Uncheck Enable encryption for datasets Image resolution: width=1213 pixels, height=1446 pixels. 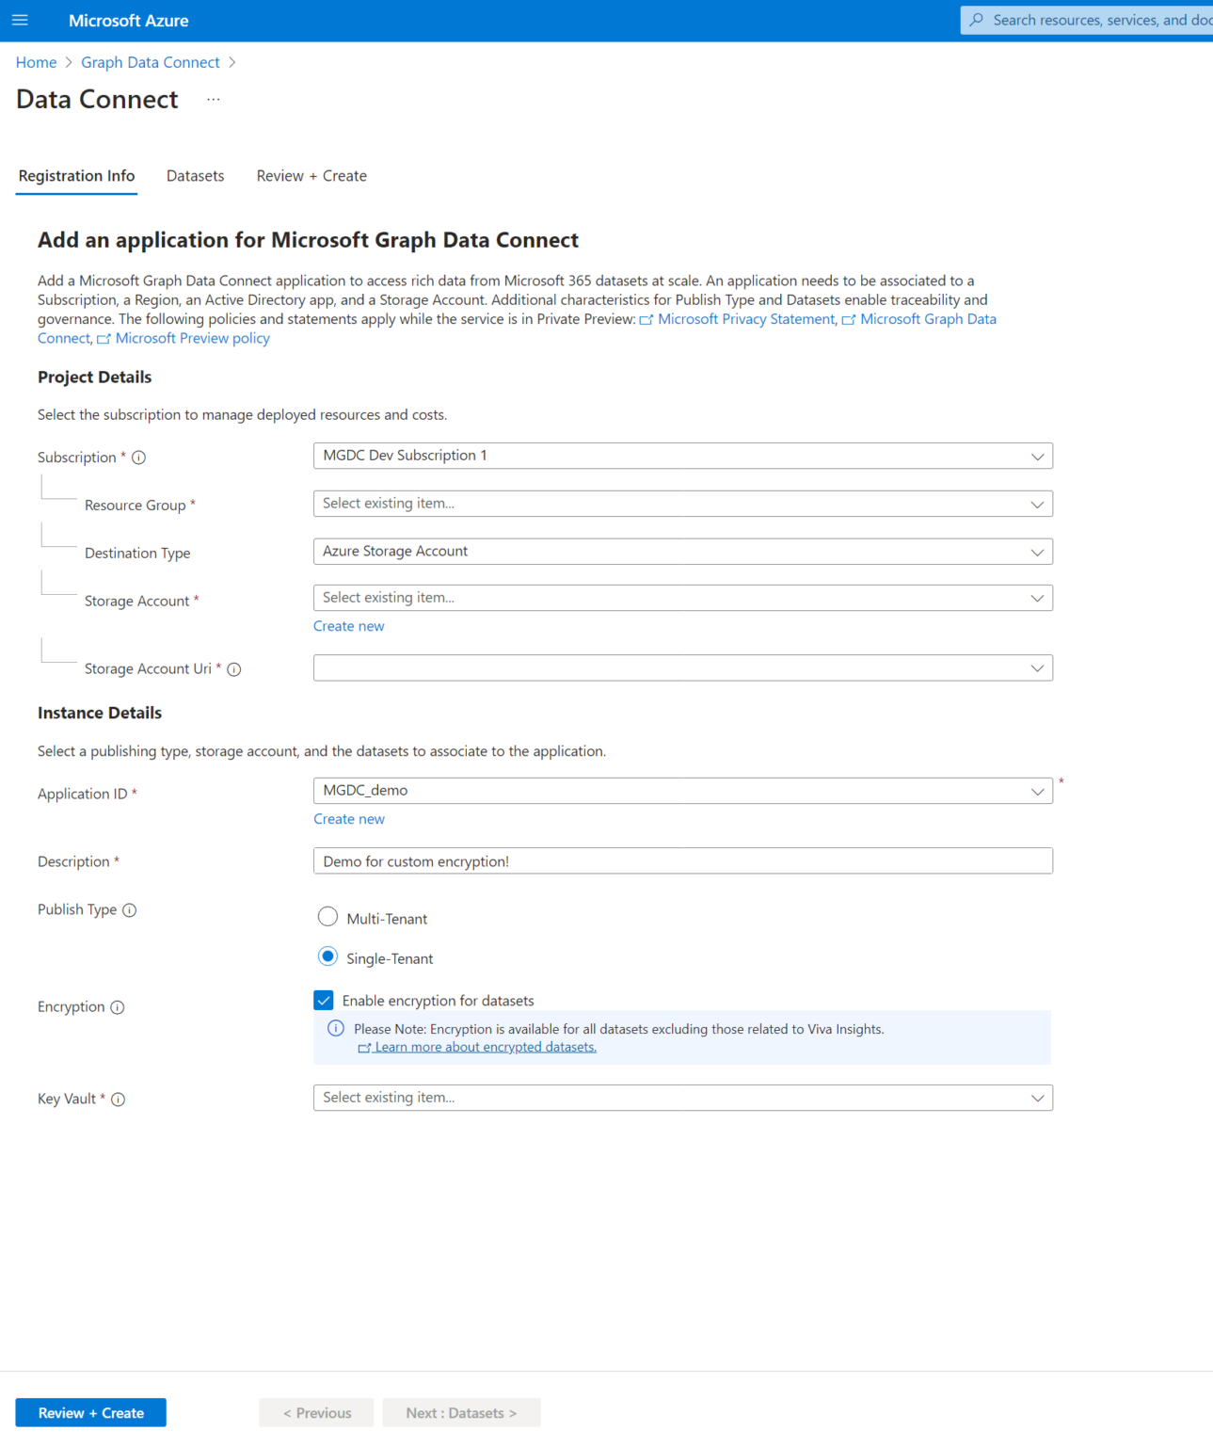point(324,1000)
